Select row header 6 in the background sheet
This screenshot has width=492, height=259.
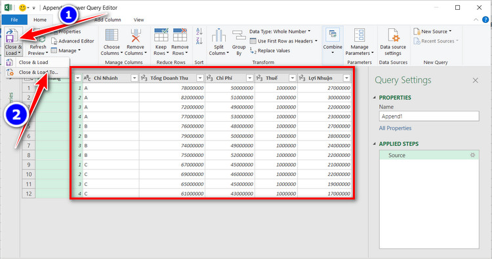pyautogui.click(x=29, y=136)
